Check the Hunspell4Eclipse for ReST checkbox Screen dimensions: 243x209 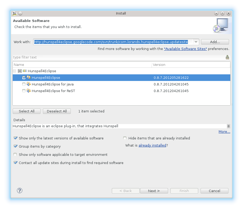click(x=24, y=91)
